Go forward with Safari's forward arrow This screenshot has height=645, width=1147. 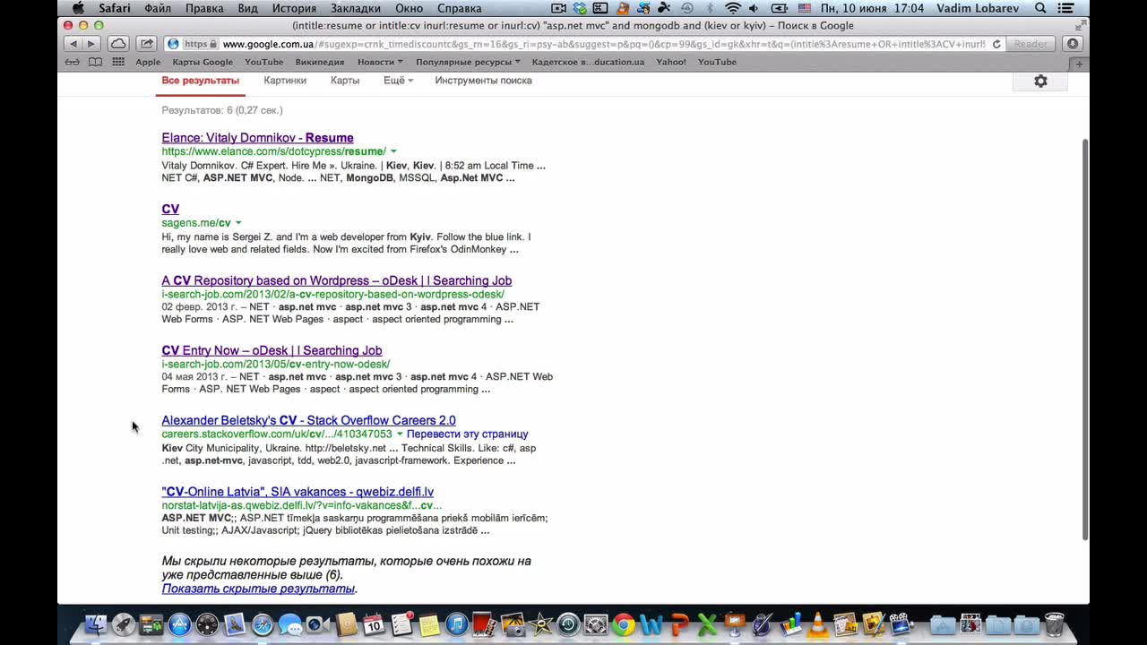[x=91, y=44]
